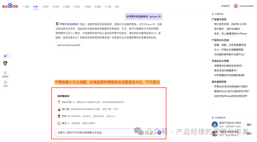Click the purple send arrow button
The height and width of the screenshot is (142, 257).
pyautogui.click(x=160, y=132)
